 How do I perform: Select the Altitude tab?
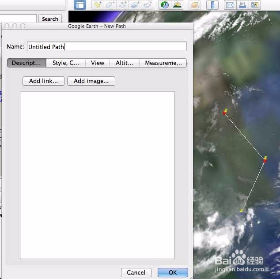(124, 63)
